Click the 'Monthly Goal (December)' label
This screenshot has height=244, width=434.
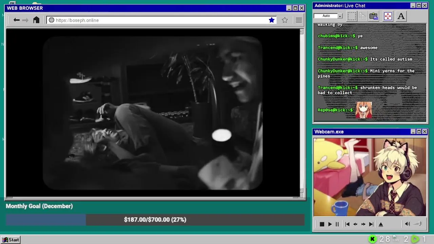pos(39,206)
